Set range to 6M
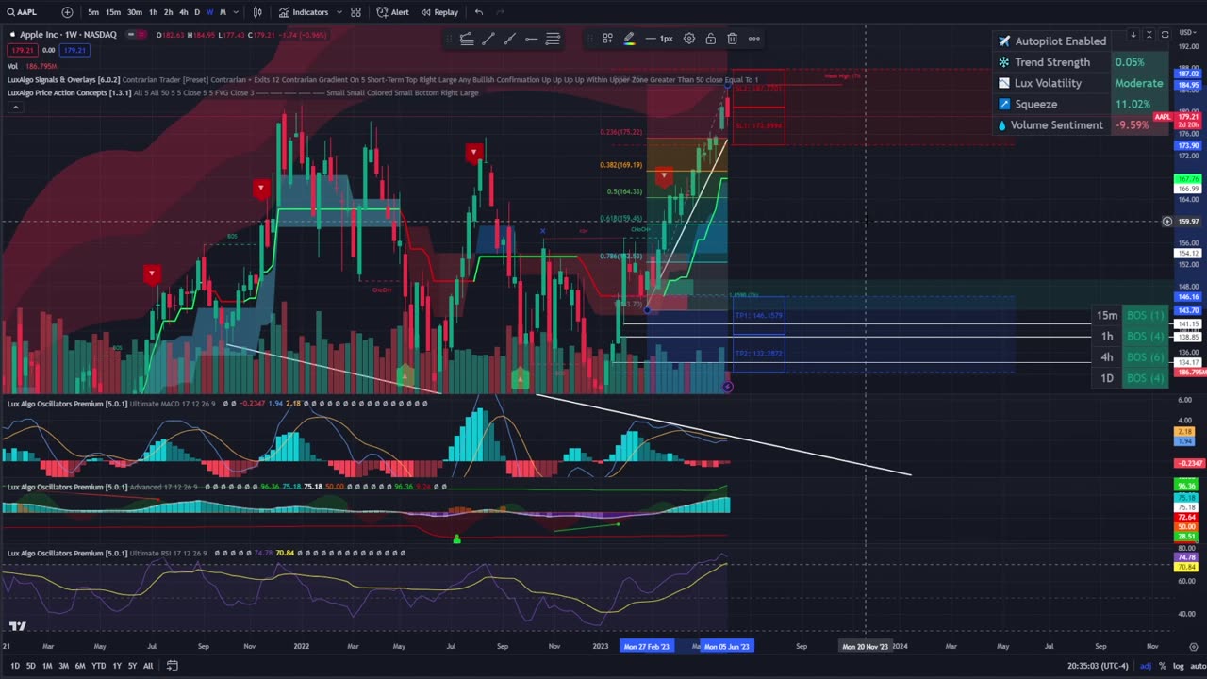1207x679 pixels. point(80,666)
